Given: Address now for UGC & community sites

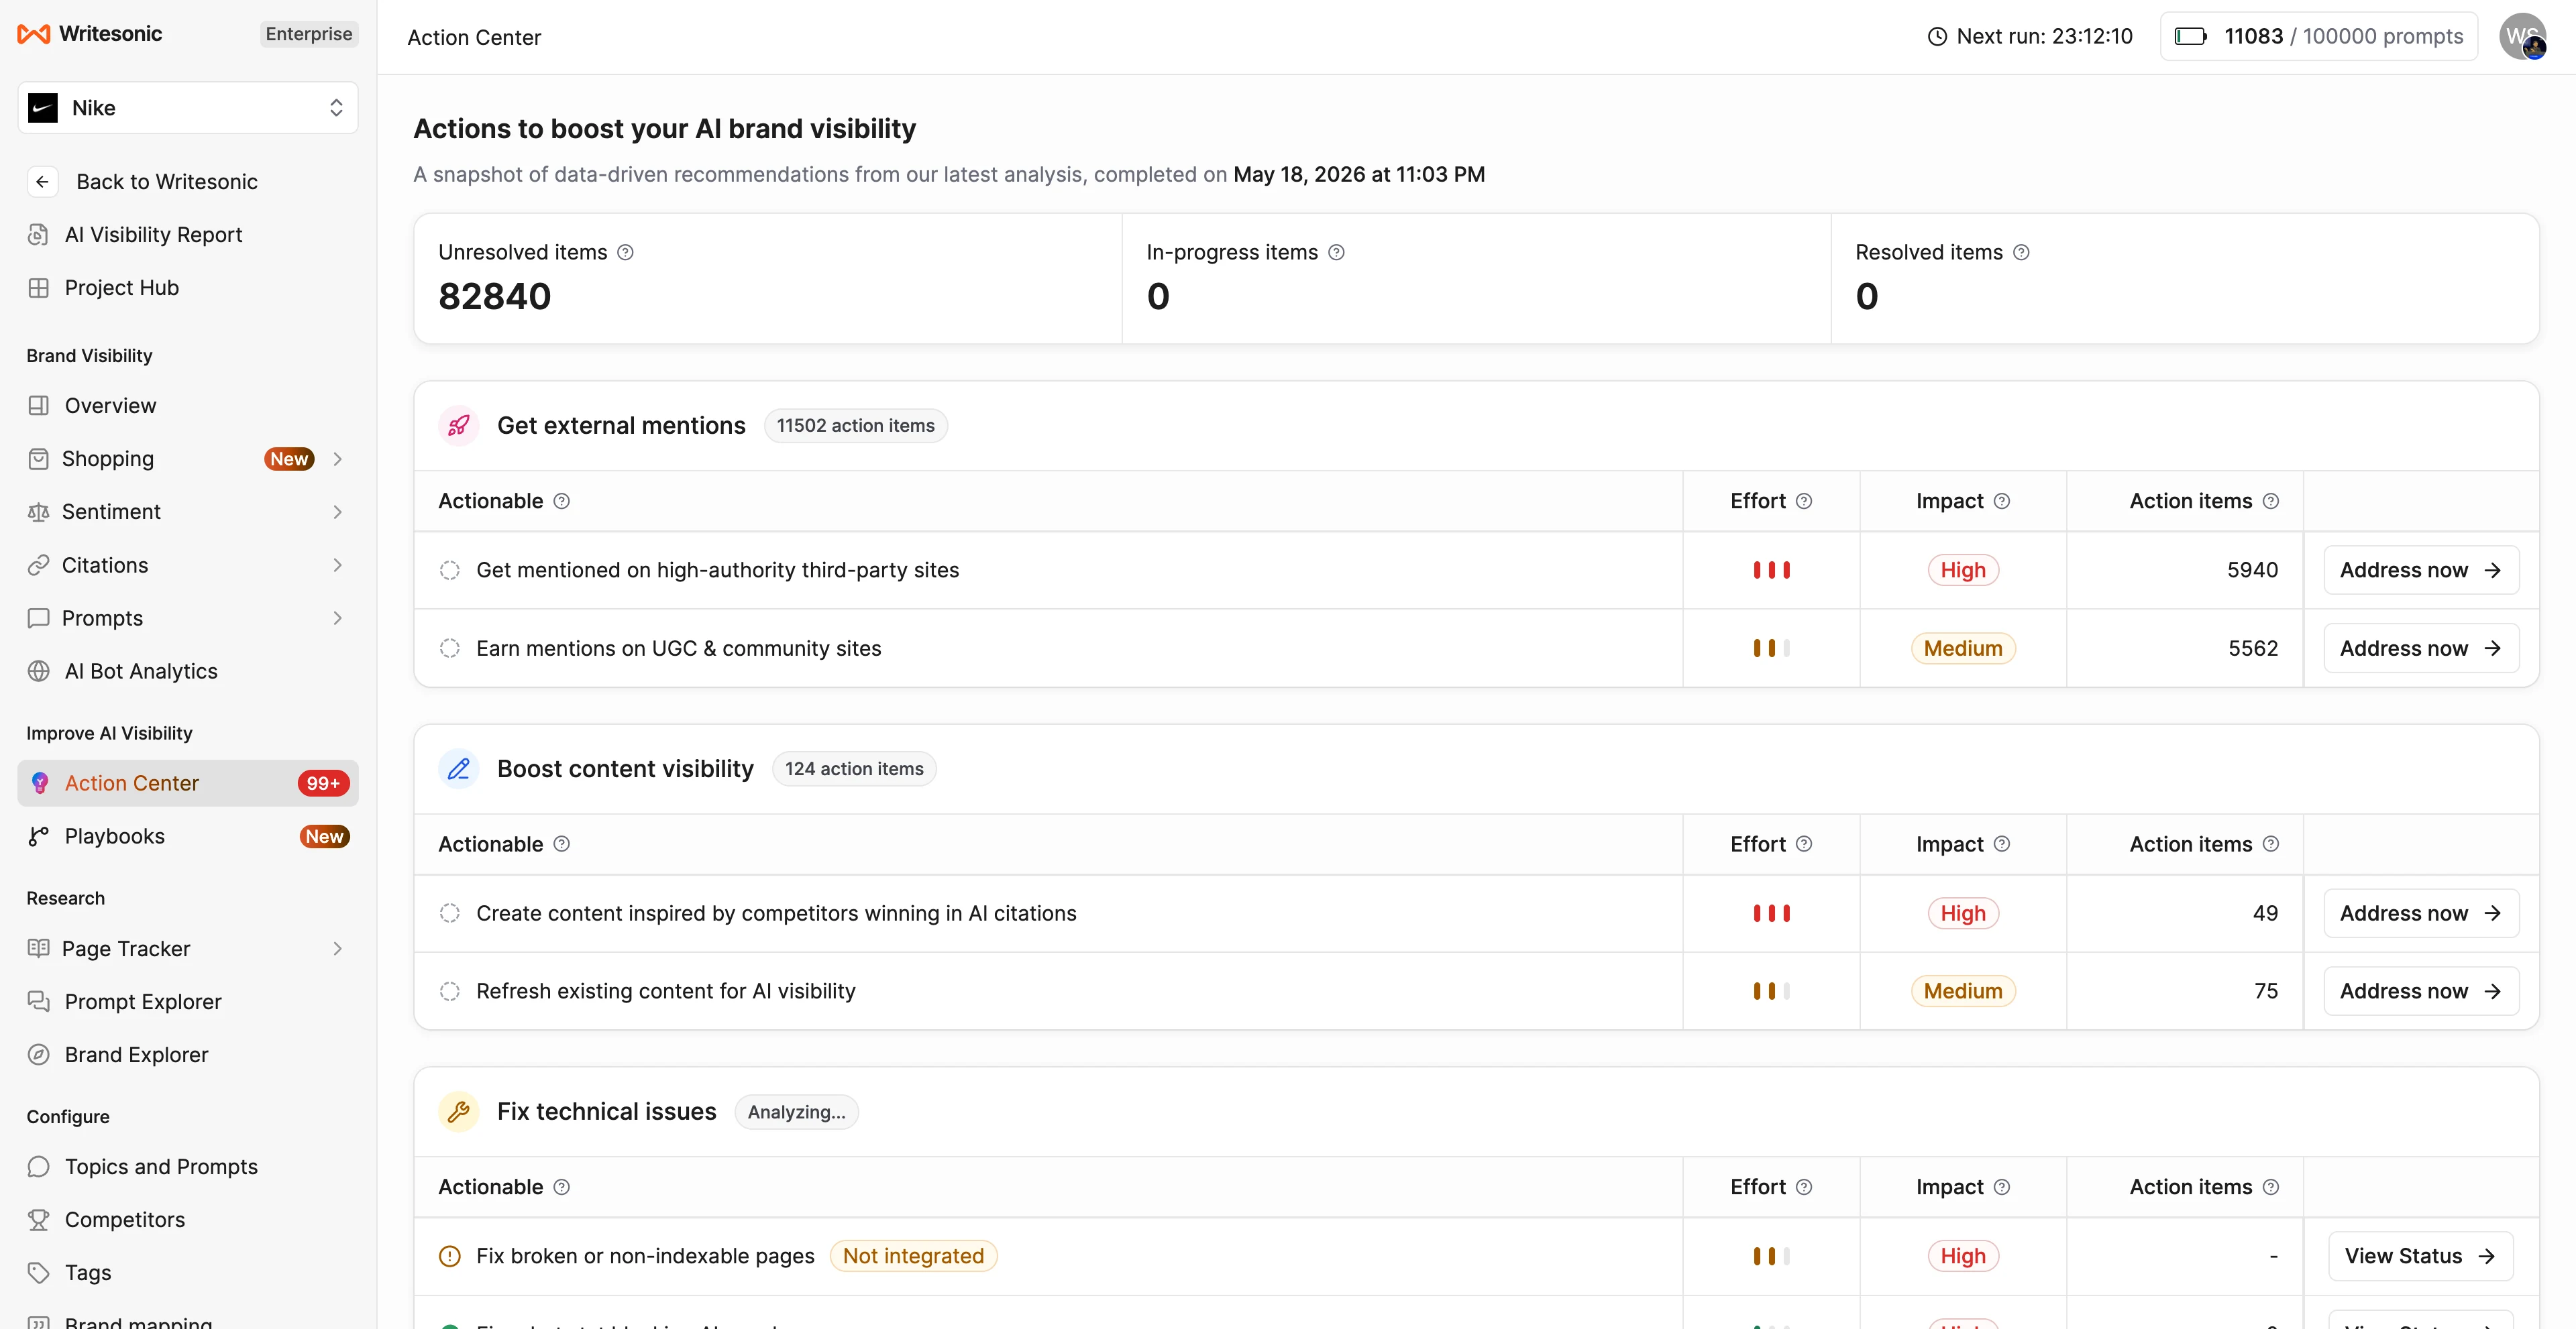Looking at the screenshot, I should 2420,648.
